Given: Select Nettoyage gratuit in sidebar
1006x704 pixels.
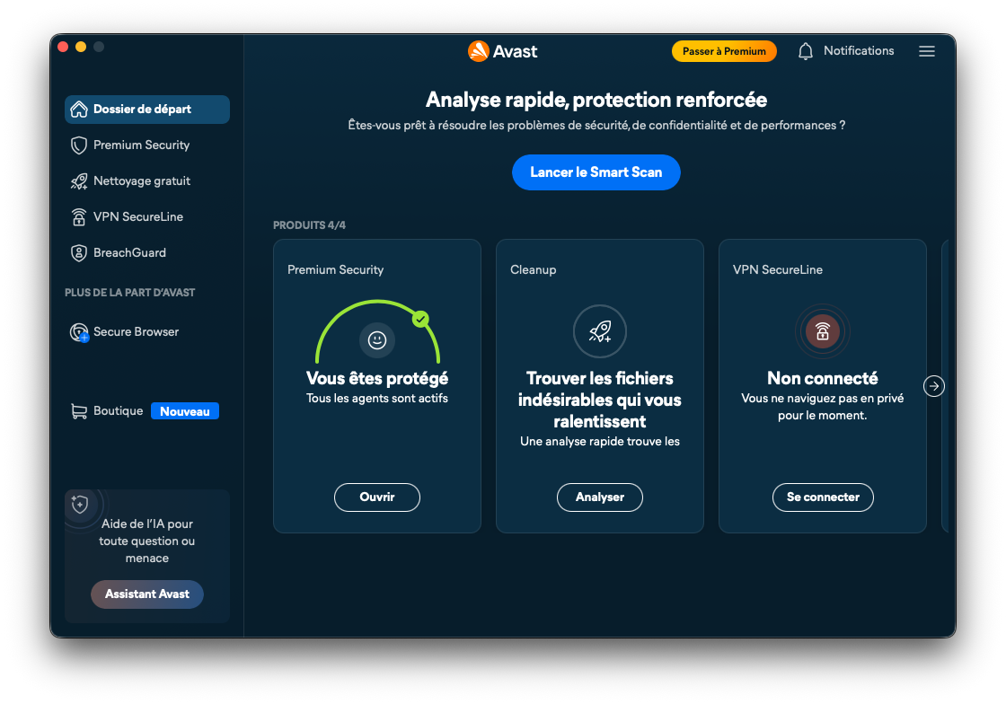Looking at the screenshot, I should tap(147, 181).
